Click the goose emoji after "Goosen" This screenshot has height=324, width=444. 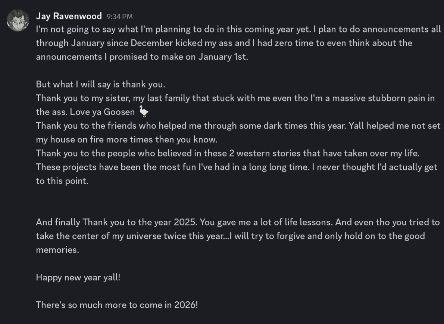[x=143, y=111]
